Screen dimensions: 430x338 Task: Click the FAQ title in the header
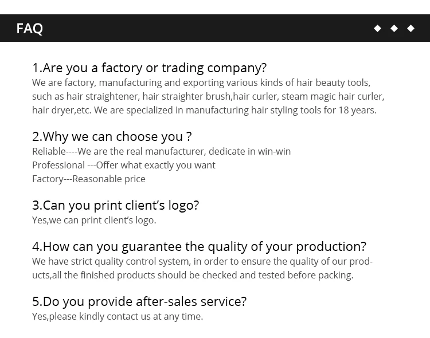click(x=30, y=28)
